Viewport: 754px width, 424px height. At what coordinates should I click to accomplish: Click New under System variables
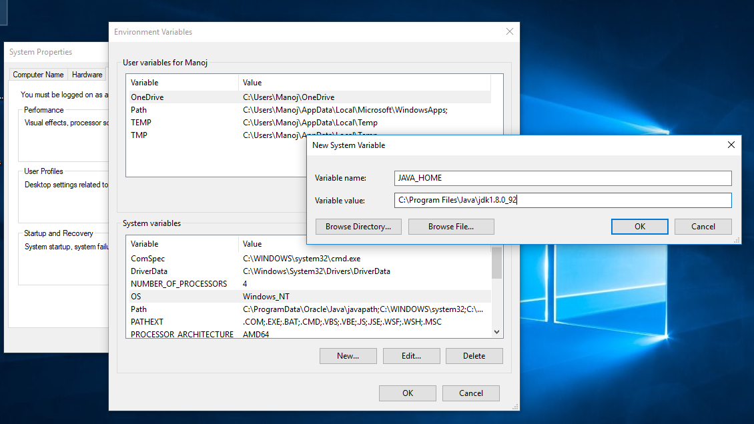coord(348,356)
